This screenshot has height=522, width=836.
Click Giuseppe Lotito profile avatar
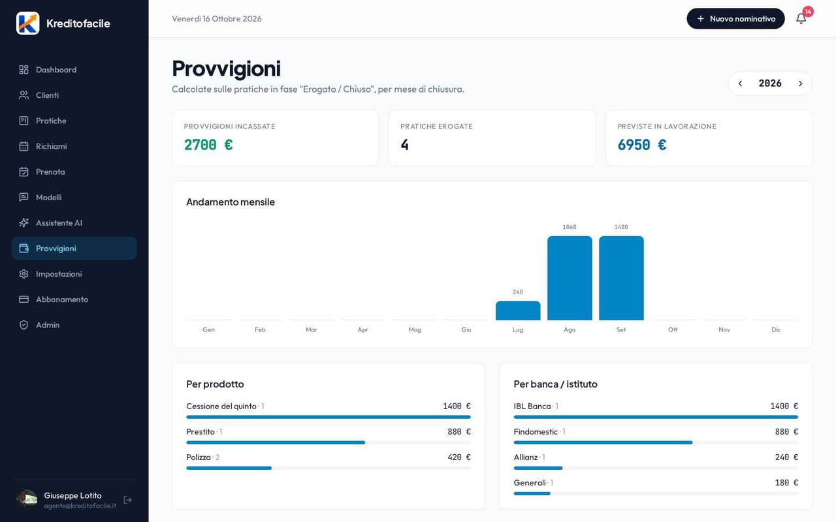tap(27, 500)
